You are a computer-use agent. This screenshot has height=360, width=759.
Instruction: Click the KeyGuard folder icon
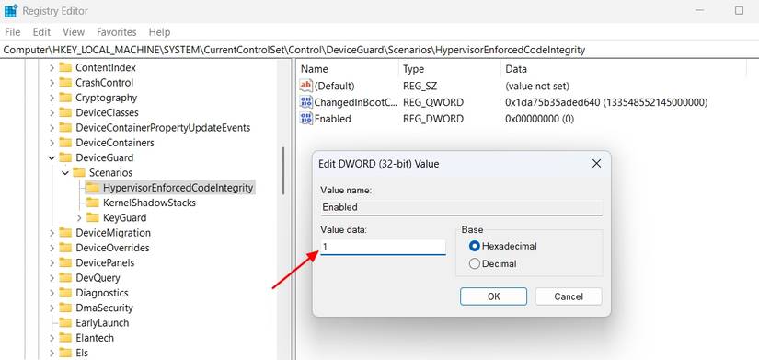tap(92, 218)
